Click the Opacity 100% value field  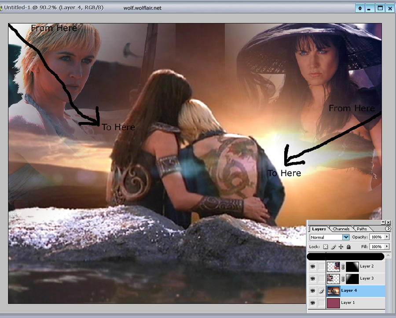coord(377,237)
